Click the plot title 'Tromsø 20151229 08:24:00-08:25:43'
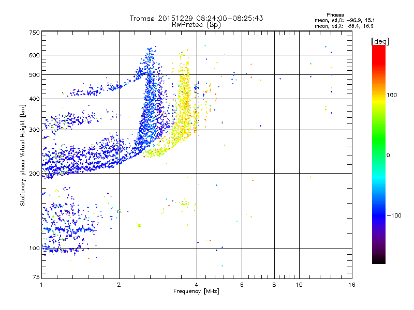The width and height of the screenshot is (414, 310). (196, 18)
